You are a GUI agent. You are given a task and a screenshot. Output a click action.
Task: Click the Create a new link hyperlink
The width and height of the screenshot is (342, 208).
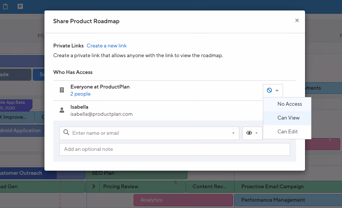[x=107, y=46]
